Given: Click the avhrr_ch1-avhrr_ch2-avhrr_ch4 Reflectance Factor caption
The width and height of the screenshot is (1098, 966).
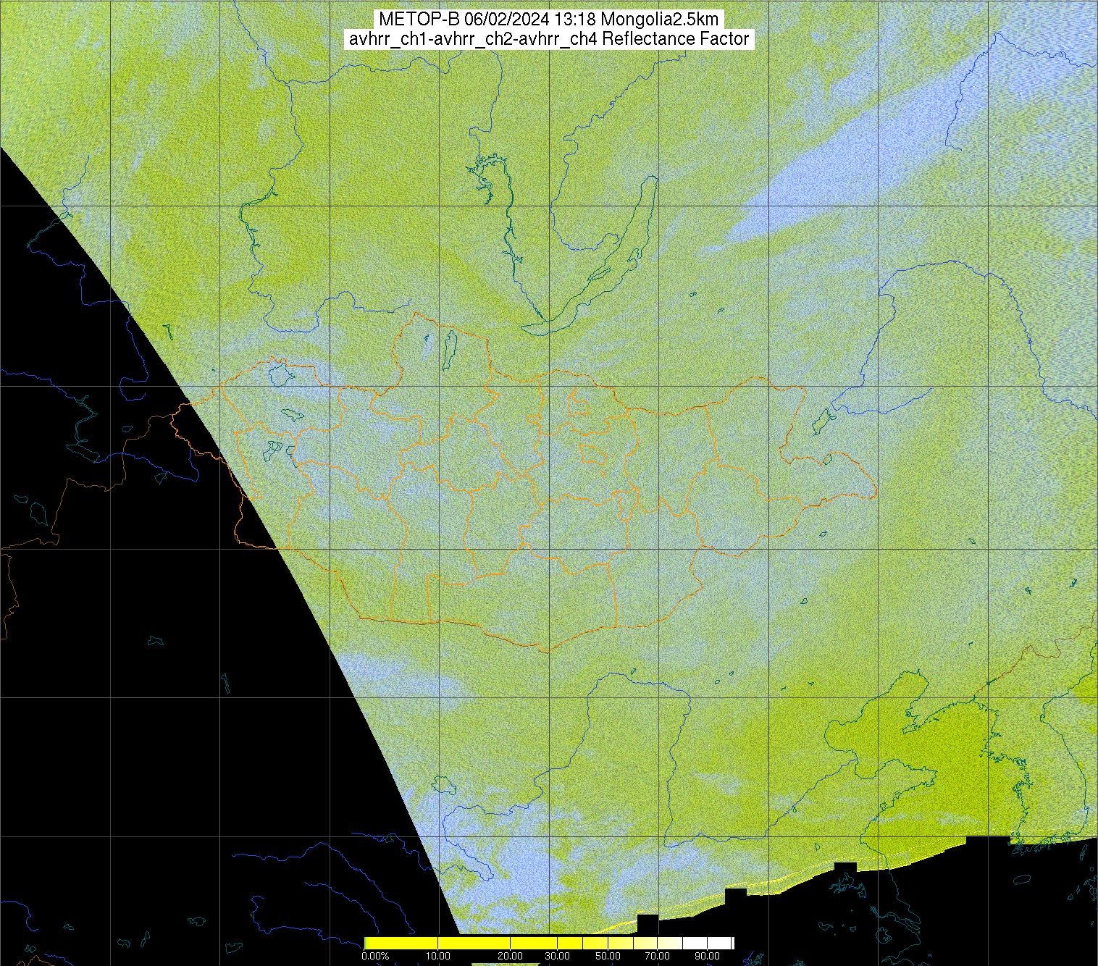Looking at the screenshot, I should point(549,39).
